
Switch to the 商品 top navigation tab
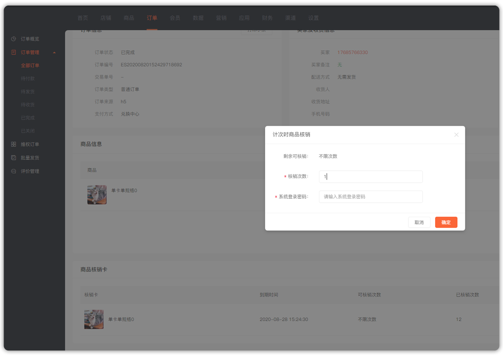pos(129,18)
